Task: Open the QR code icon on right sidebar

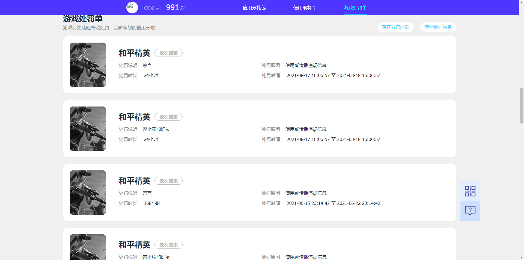Action: (x=470, y=191)
